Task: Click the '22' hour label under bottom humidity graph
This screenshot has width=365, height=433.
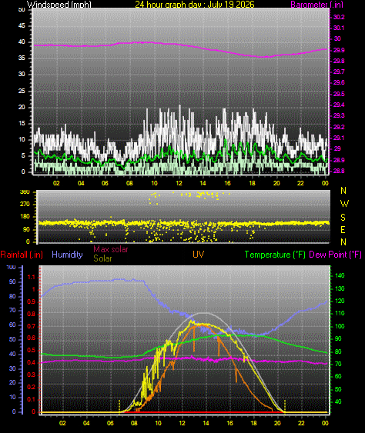Action: 301,423
